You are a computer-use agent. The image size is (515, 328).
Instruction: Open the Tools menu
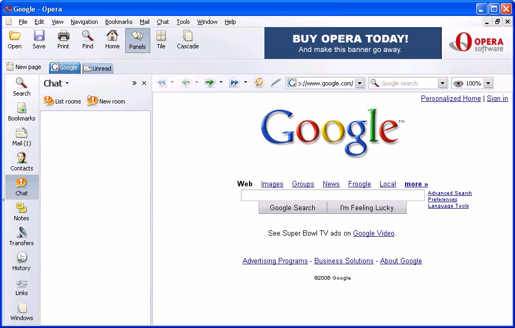(183, 22)
